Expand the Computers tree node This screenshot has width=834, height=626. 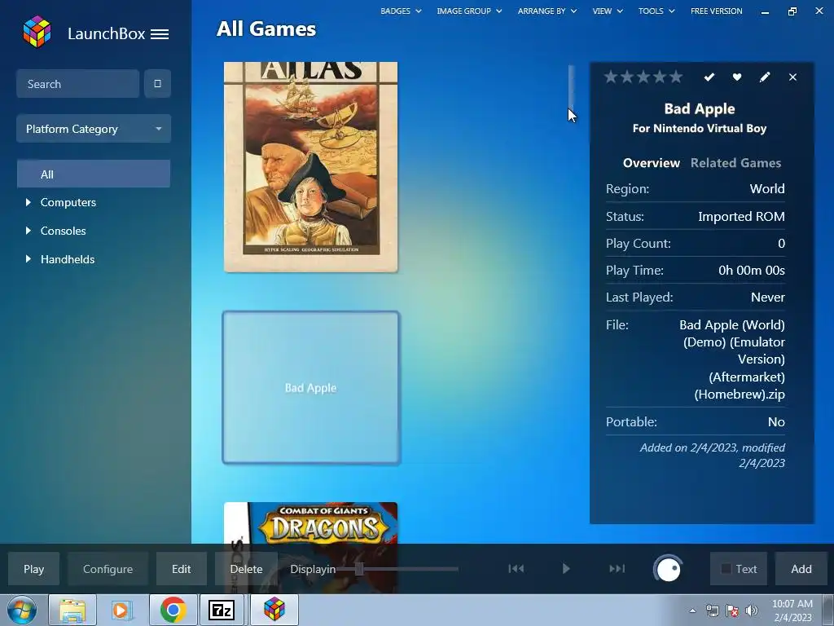[29, 202]
